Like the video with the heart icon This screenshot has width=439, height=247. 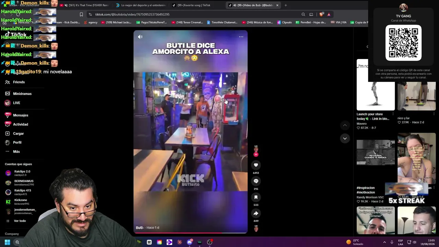click(256, 165)
